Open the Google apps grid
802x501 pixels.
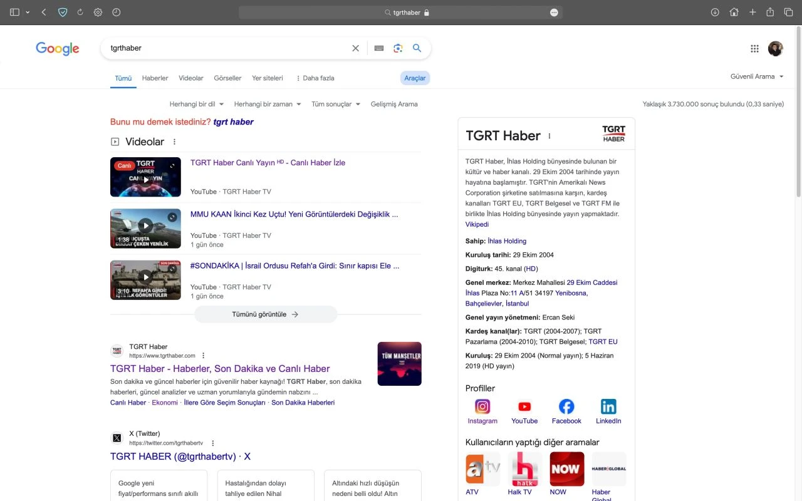click(x=754, y=48)
